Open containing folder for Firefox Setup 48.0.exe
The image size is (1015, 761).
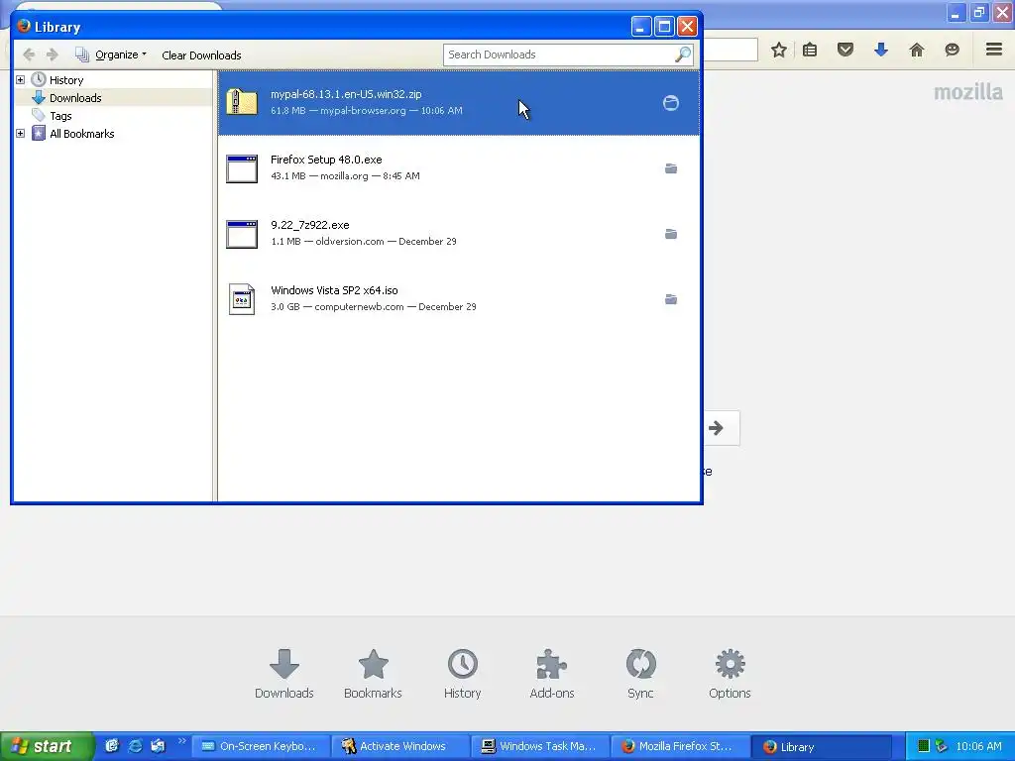click(671, 168)
